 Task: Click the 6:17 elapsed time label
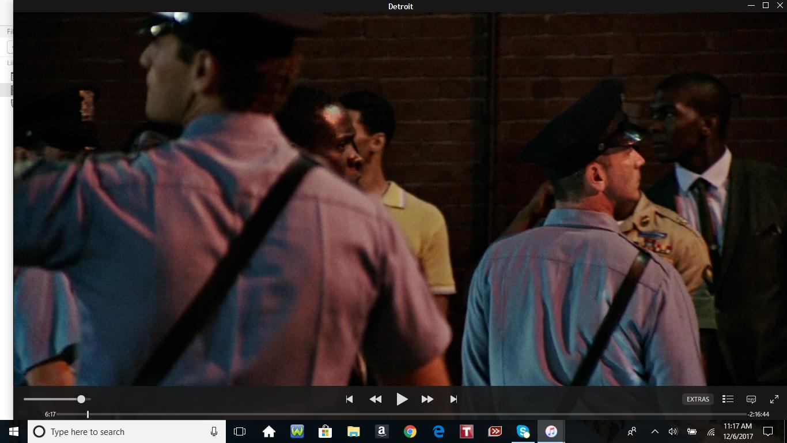(x=50, y=414)
